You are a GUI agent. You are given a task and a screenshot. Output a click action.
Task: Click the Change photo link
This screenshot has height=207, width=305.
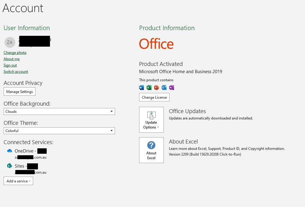(15, 53)
